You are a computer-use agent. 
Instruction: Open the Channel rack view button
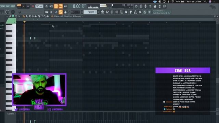(112, 12)
